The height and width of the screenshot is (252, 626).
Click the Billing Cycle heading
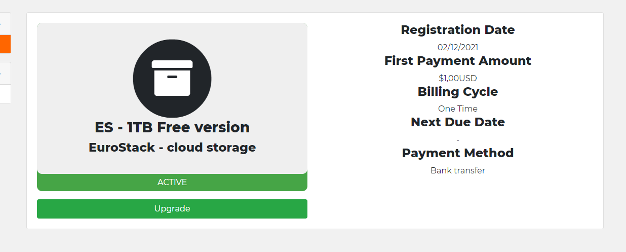point(458,92)
